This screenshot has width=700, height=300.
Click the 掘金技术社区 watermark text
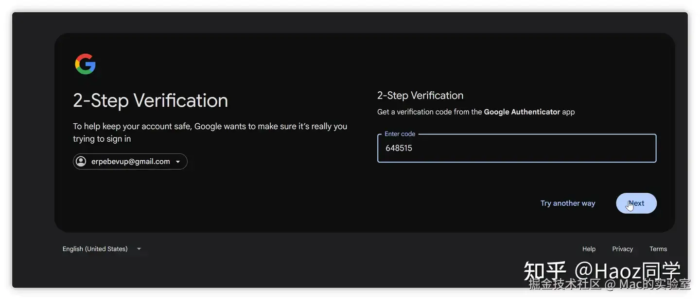565,284
